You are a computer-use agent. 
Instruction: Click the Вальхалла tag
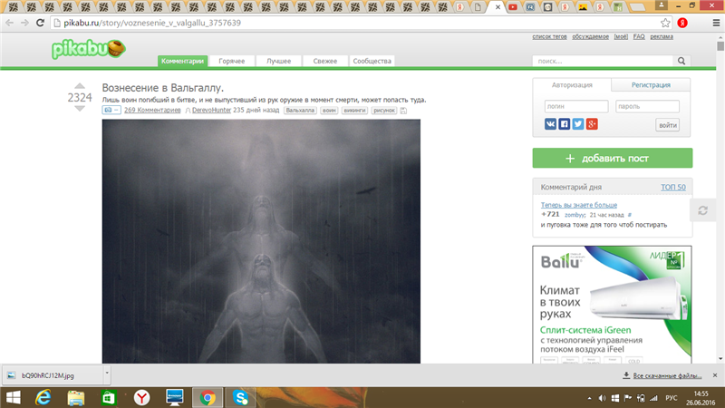[x=300, y=110]
